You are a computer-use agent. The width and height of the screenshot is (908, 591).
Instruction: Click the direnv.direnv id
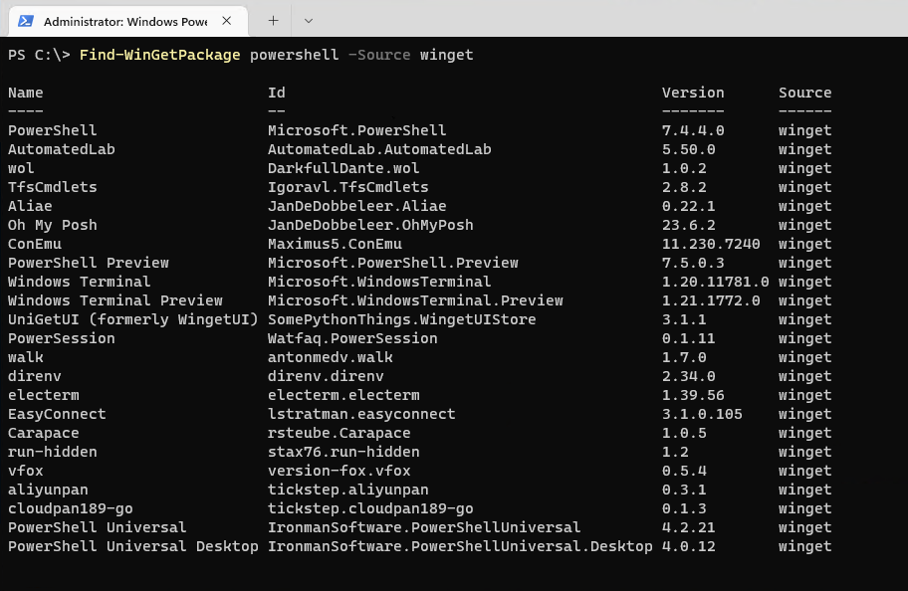click(x=326, y=376)
